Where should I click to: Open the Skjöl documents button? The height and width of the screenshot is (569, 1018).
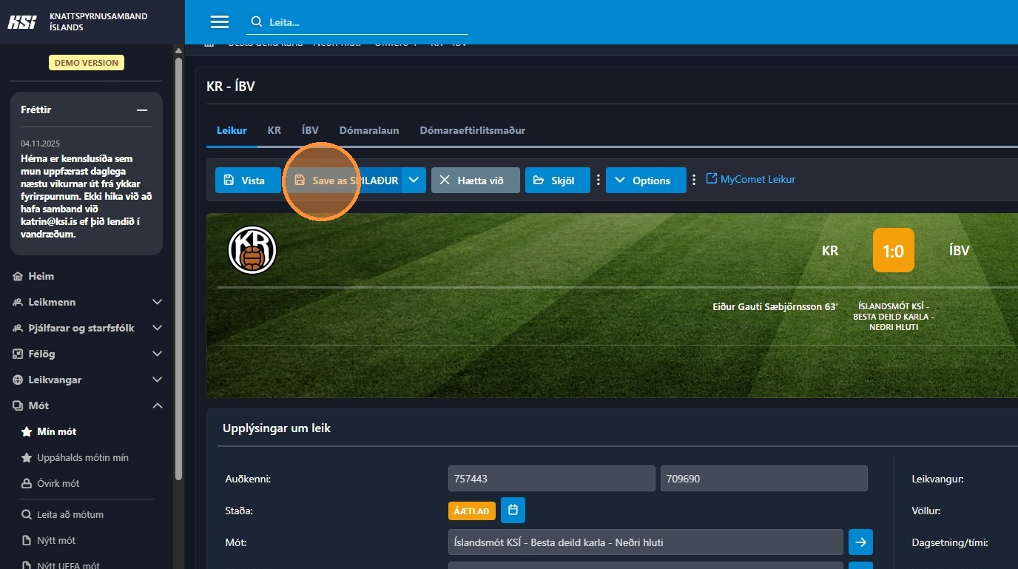[558, 181]
